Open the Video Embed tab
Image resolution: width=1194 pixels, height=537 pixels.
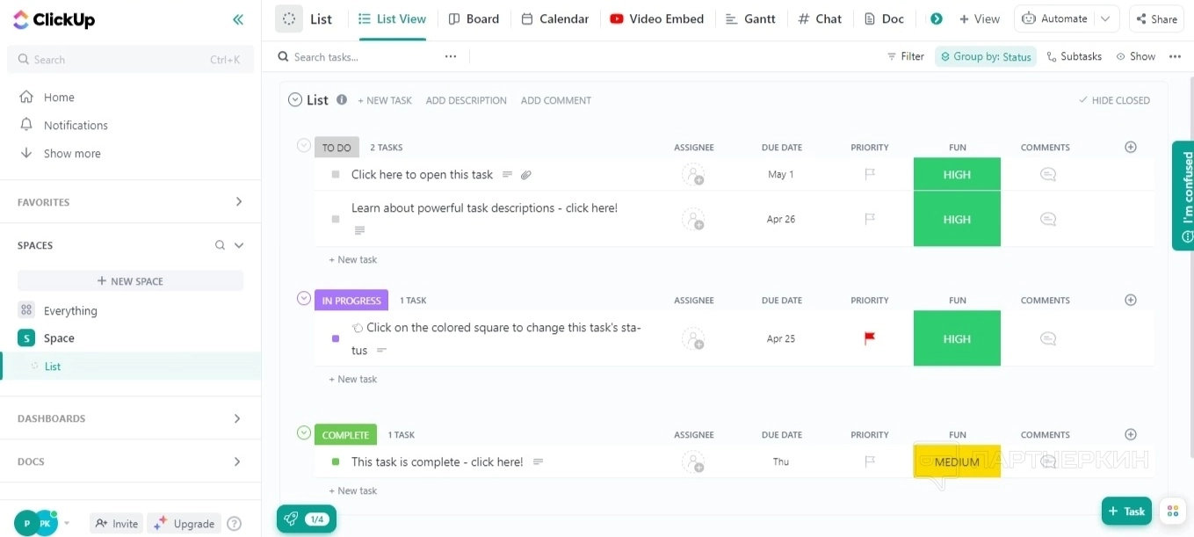pyautogui.click(x=656, y=18)
